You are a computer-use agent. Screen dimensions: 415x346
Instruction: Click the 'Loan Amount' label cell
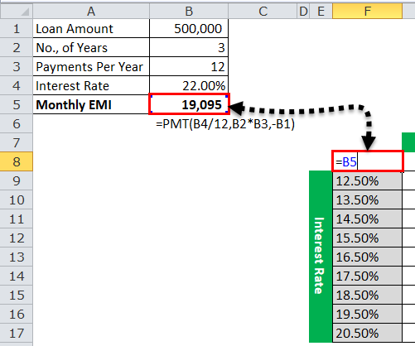(91, 28)
